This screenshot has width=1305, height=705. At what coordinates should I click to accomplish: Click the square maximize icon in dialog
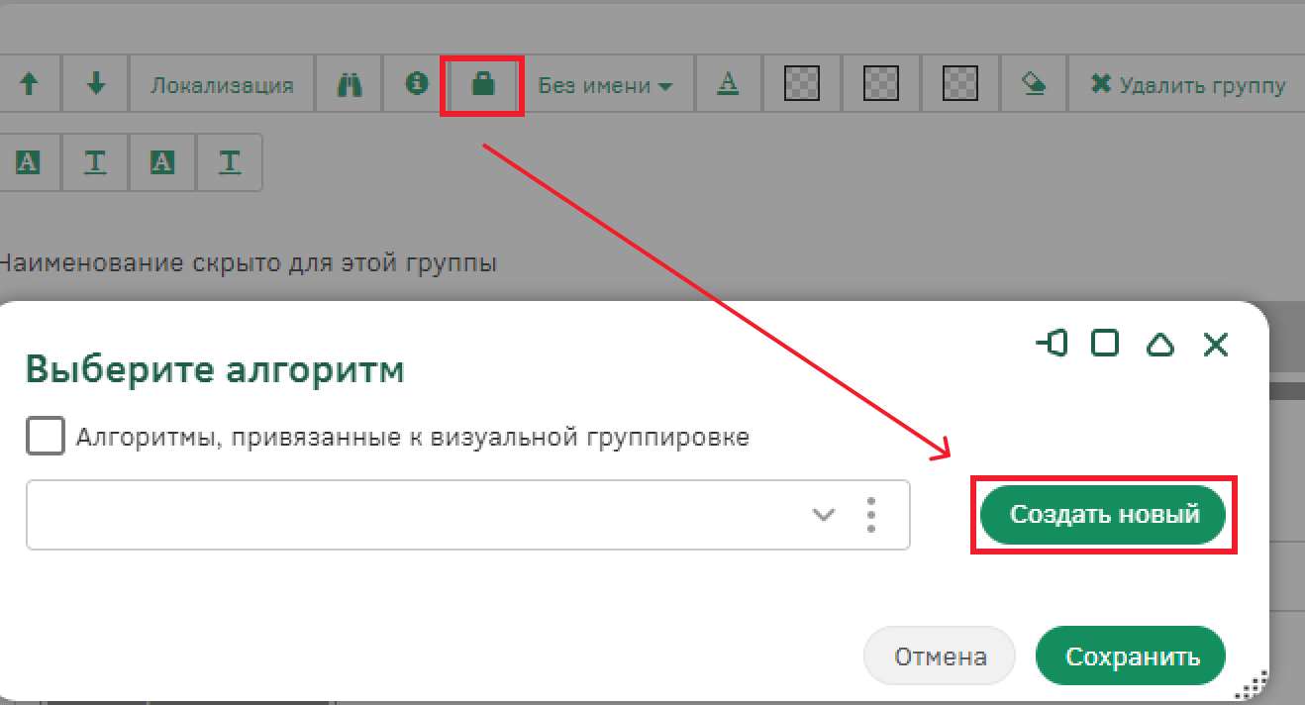point(1105,344)
